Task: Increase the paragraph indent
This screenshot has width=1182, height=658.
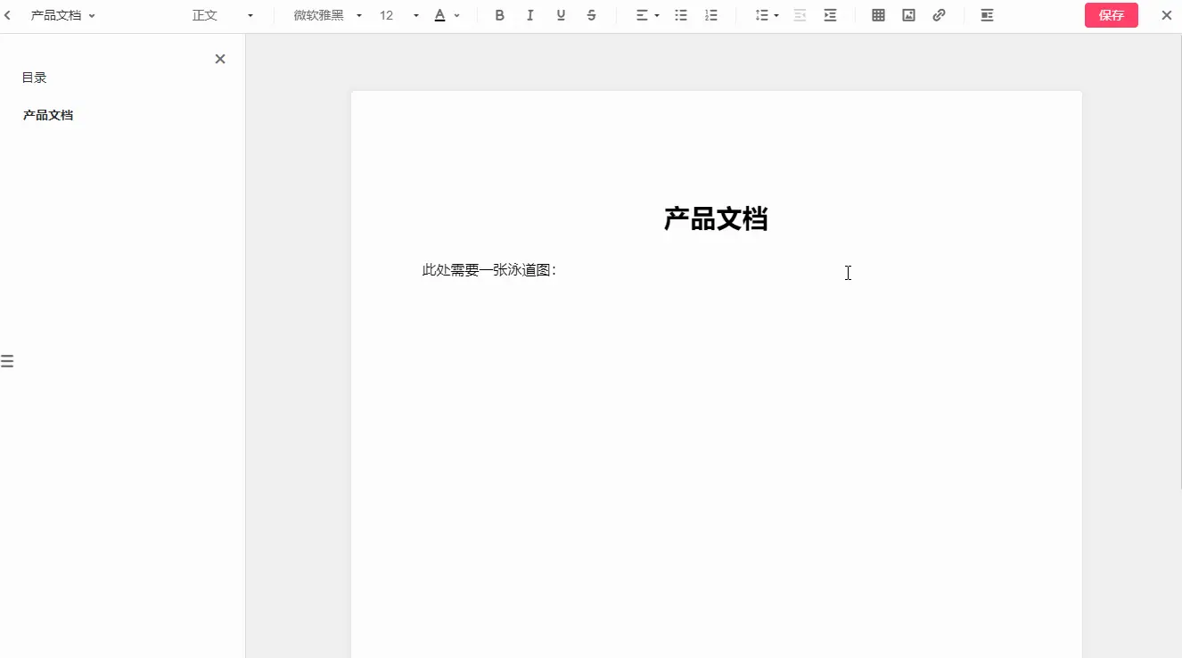Action: [x=830, y=15]
